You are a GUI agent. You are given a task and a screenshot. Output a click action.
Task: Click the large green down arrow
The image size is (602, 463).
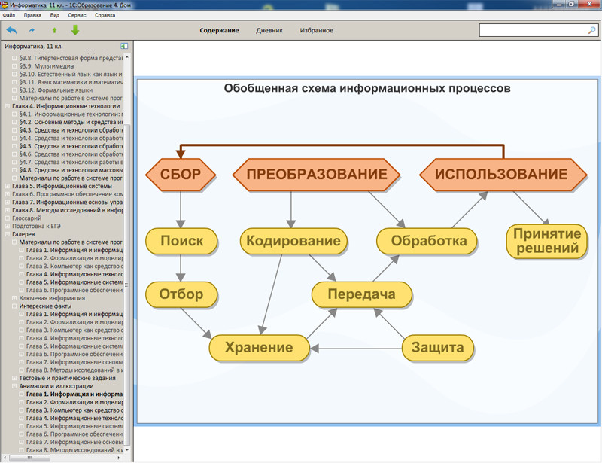tap(75, 30)
